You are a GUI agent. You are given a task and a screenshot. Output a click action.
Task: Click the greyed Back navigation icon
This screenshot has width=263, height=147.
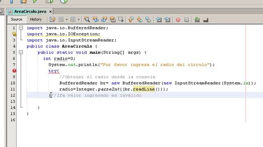61,20
